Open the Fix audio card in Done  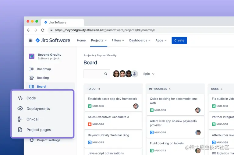pyautogui.click(x=221, y=103)
